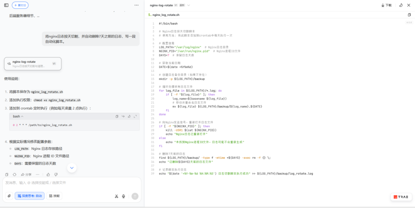
Task: Give the reply a thumbs down
Action: (56, 175)
